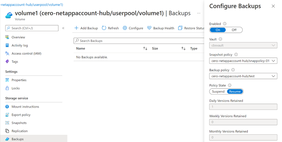This screenshot has width=282, height=142.
Task: Click the Restore Status icon
Action: [x=180, y=28]
